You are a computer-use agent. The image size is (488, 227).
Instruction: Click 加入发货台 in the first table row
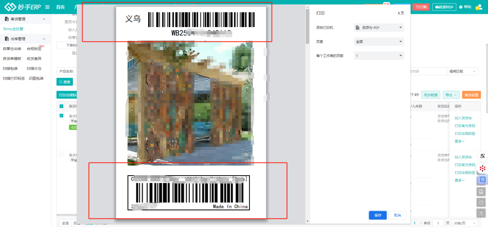[463, 118]
